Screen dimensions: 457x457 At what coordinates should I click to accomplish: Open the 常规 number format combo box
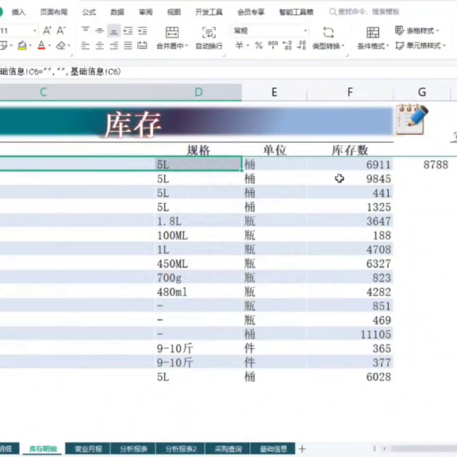coord(271,31)
